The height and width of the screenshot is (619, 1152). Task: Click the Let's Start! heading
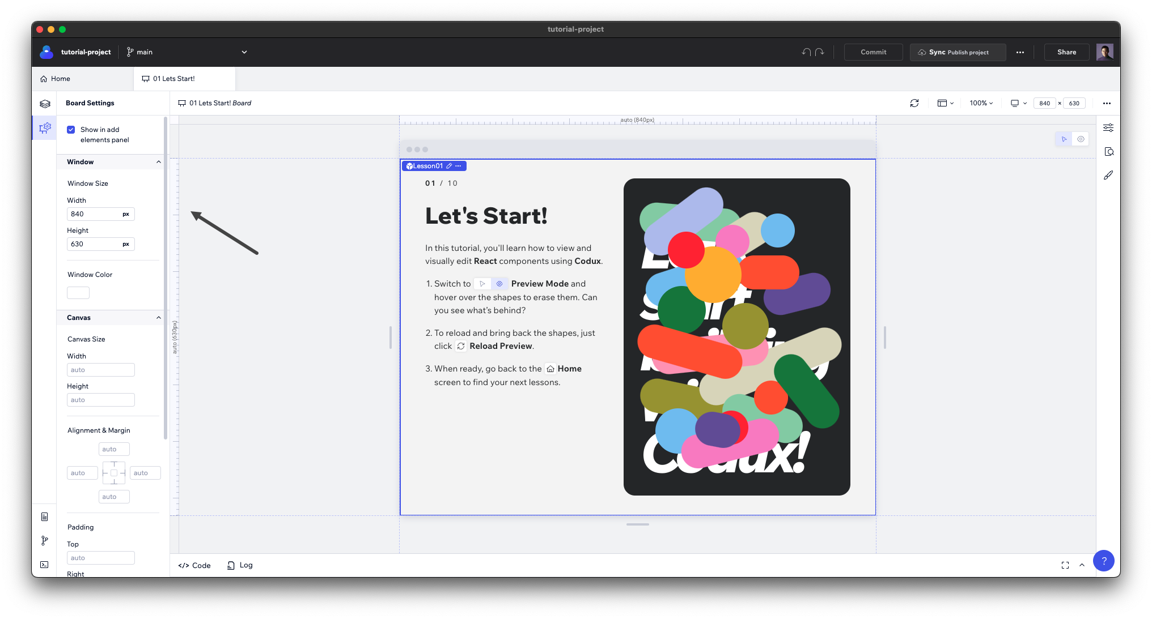tap(486, 216)
